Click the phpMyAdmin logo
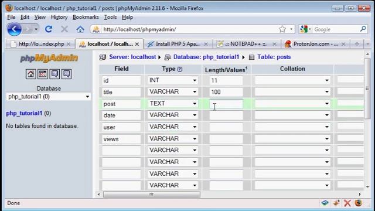 tap(49, 58)
